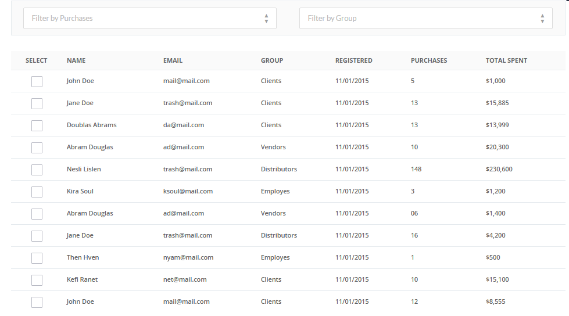Image resolution: width=569 pixels, height=316 pixels.
Task: Check the box for Doublas Abrams
Action: pos(37,125)
